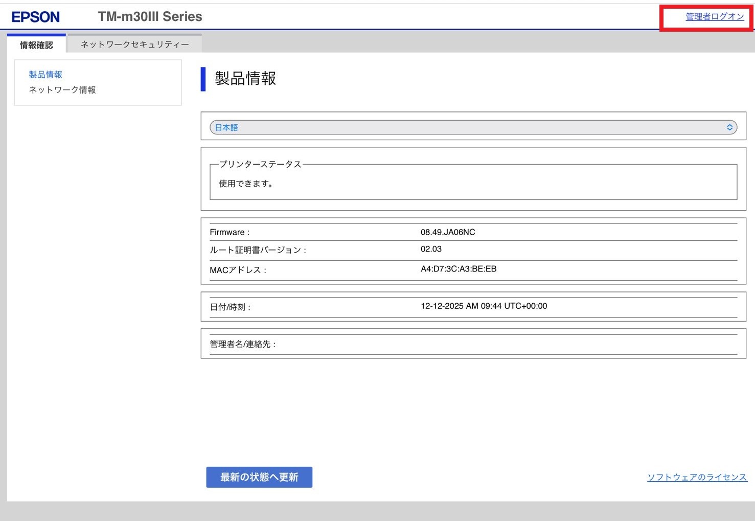Click the administrator logon link (管理者ログオン)

coord(714,17)
